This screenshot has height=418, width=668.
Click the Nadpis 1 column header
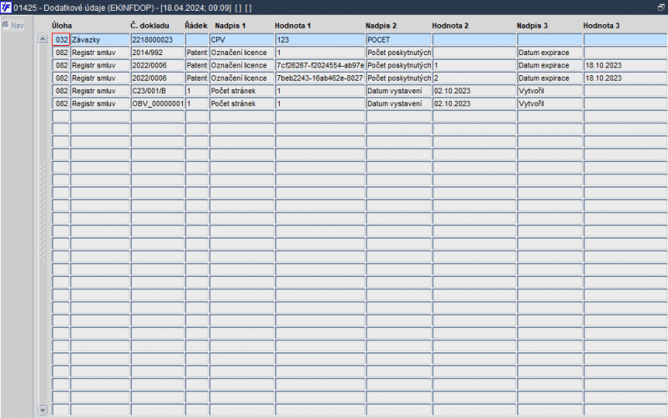[230, 26]
